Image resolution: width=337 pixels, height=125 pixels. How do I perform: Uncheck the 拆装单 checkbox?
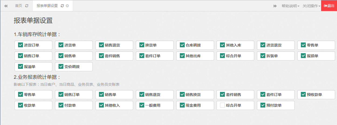pyautogui.click(x=263, y=56)
